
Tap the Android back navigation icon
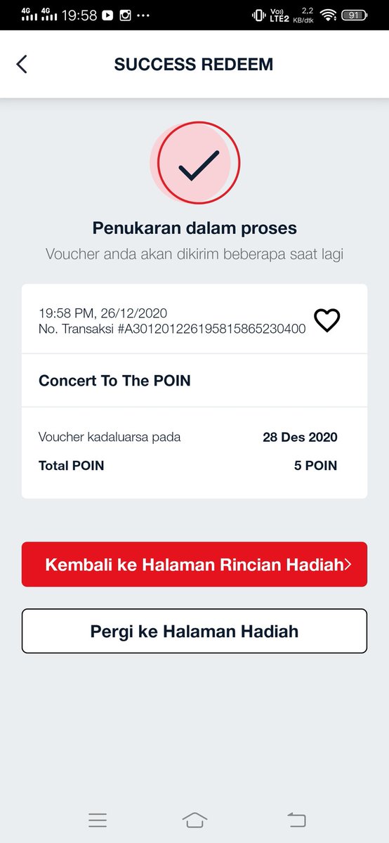click(296, 819)
